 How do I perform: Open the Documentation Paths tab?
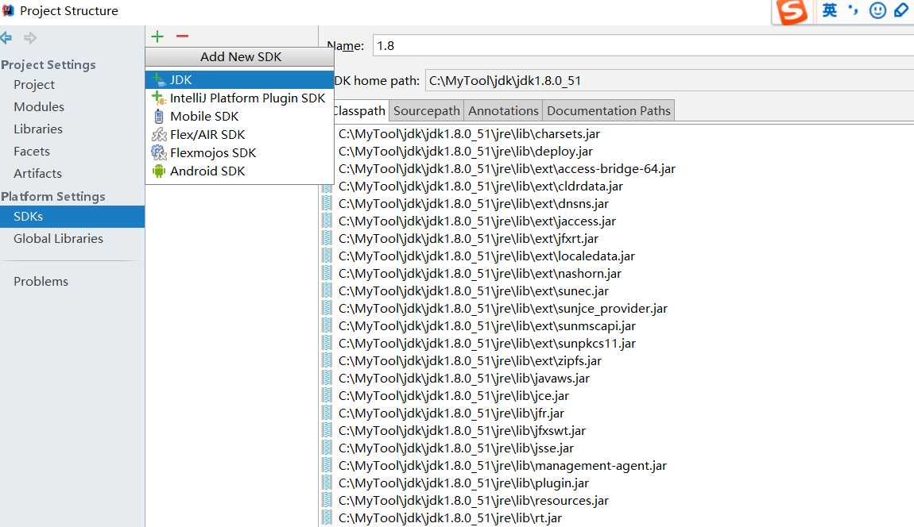[609, 110]
